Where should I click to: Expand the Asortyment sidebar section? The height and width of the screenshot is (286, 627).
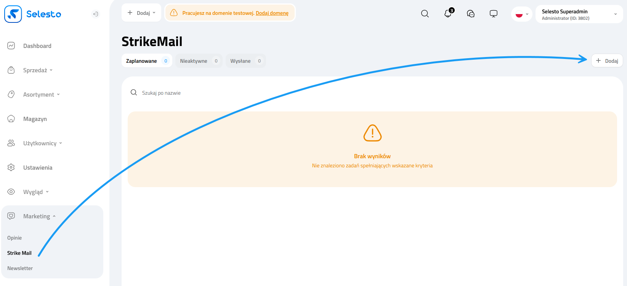click(x=41, y=94)
